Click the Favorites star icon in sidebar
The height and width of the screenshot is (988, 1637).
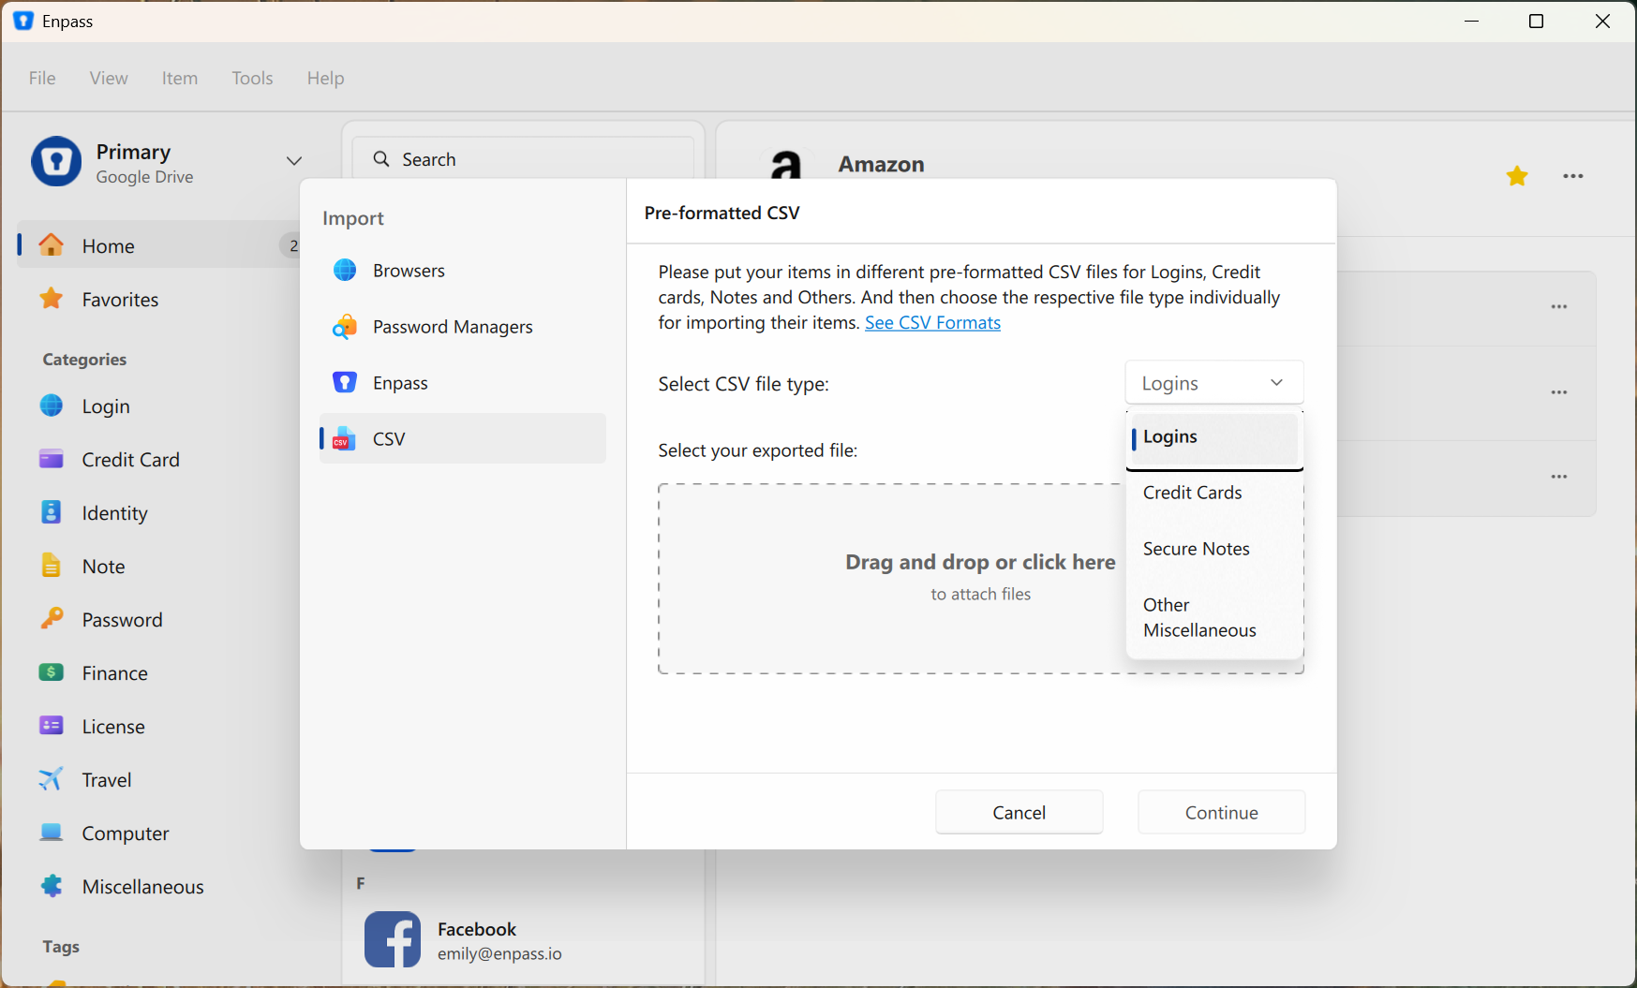[52, 299]
